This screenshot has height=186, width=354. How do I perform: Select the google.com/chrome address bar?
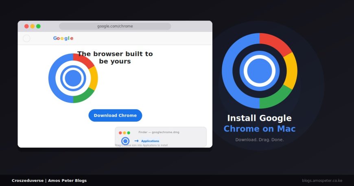click(115, 26)
